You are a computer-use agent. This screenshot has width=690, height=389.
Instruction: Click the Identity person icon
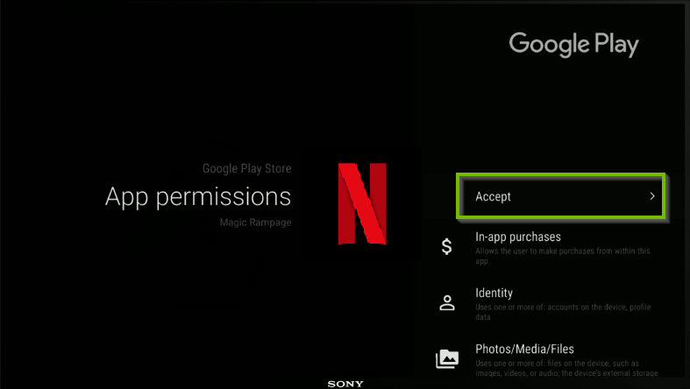coord(447,303)
